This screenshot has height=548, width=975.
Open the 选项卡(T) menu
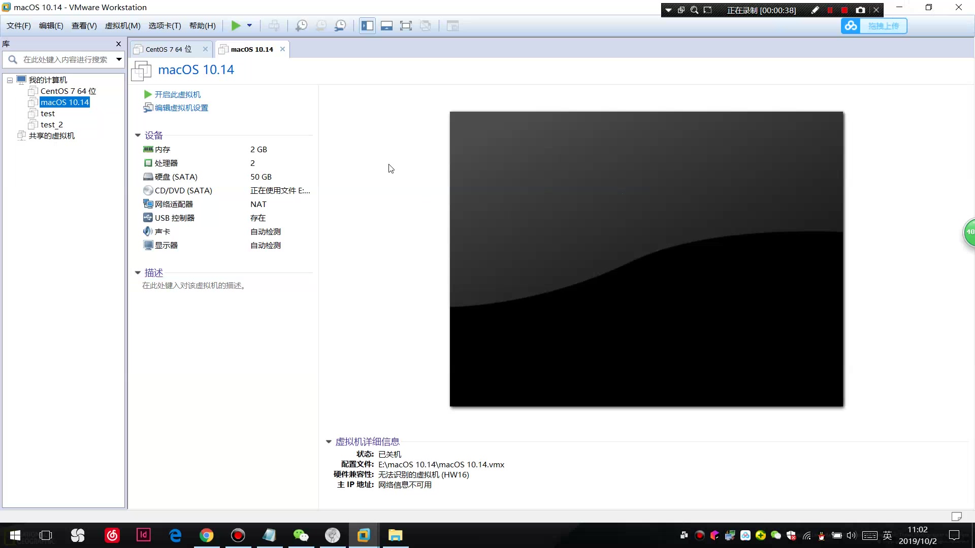tap(165, 26)
